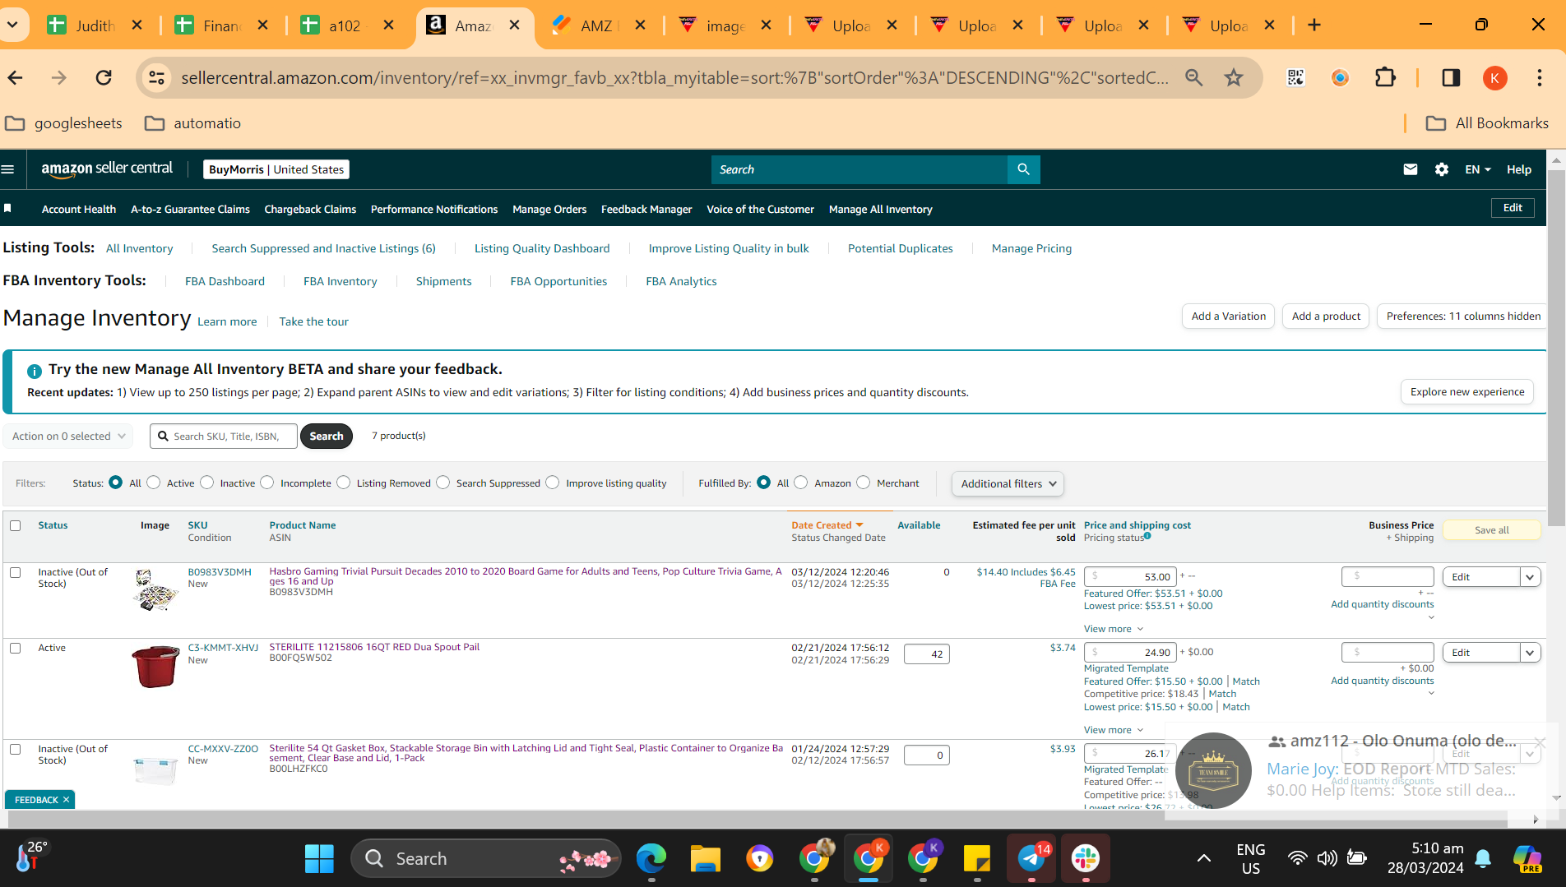This screenshot has height=887, width=1566.
Task: Open the Chrome profile avatar K
Action: [x=1494, y=77]
